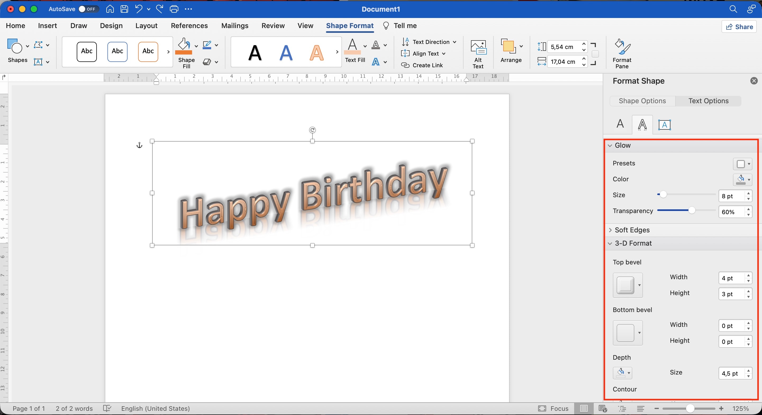Open the Glow Color picker

742,179
